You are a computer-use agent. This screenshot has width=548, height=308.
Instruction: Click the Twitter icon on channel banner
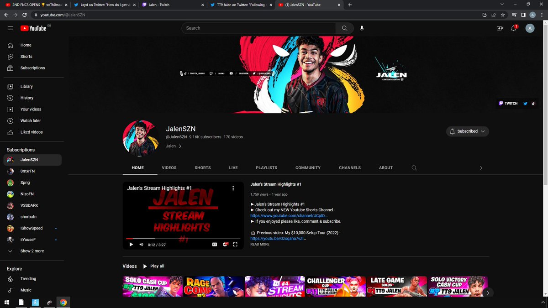coord(525,104)
